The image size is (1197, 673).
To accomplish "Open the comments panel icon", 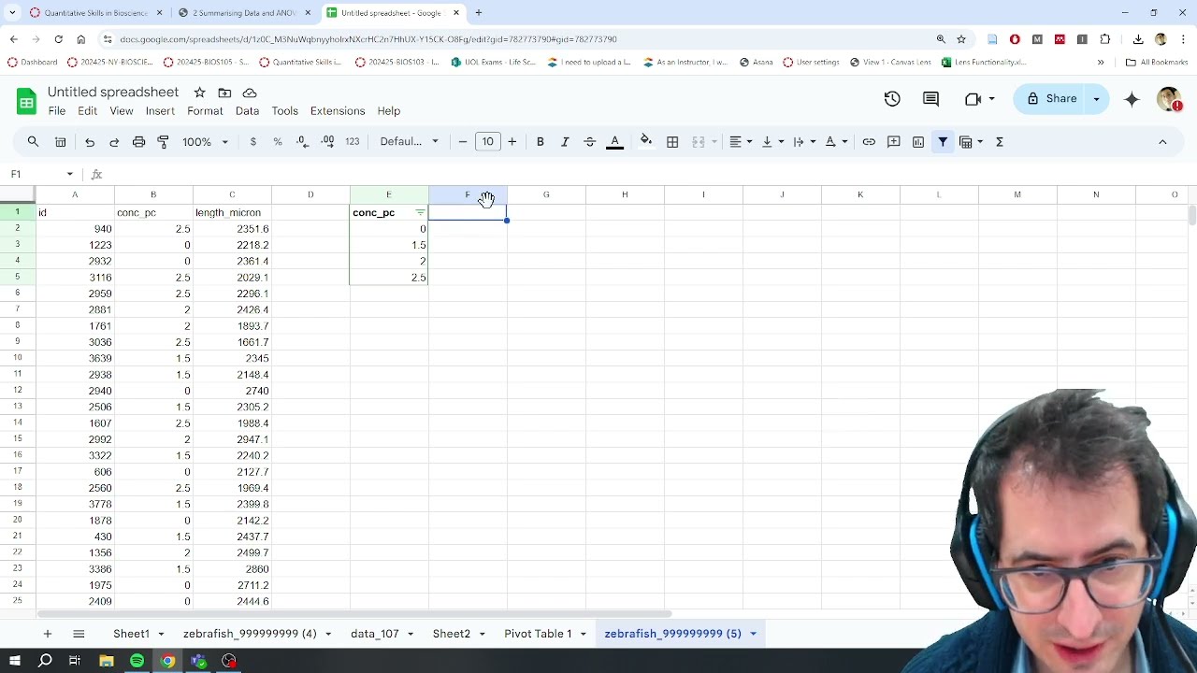I will tap(930, 99).
